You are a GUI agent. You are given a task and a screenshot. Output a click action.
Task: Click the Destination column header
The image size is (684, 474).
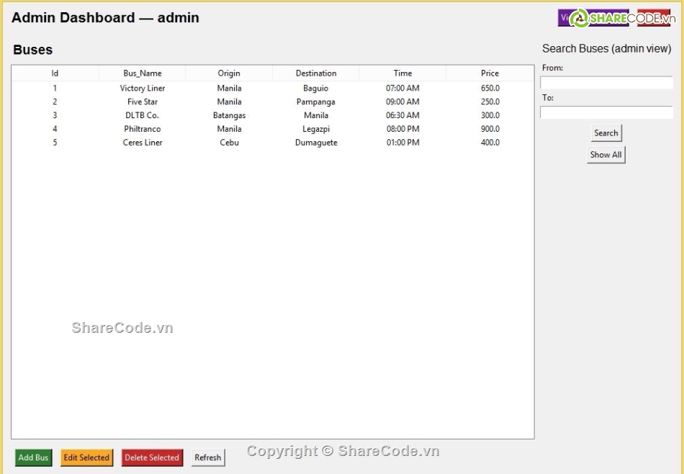(x=316, y=73)
